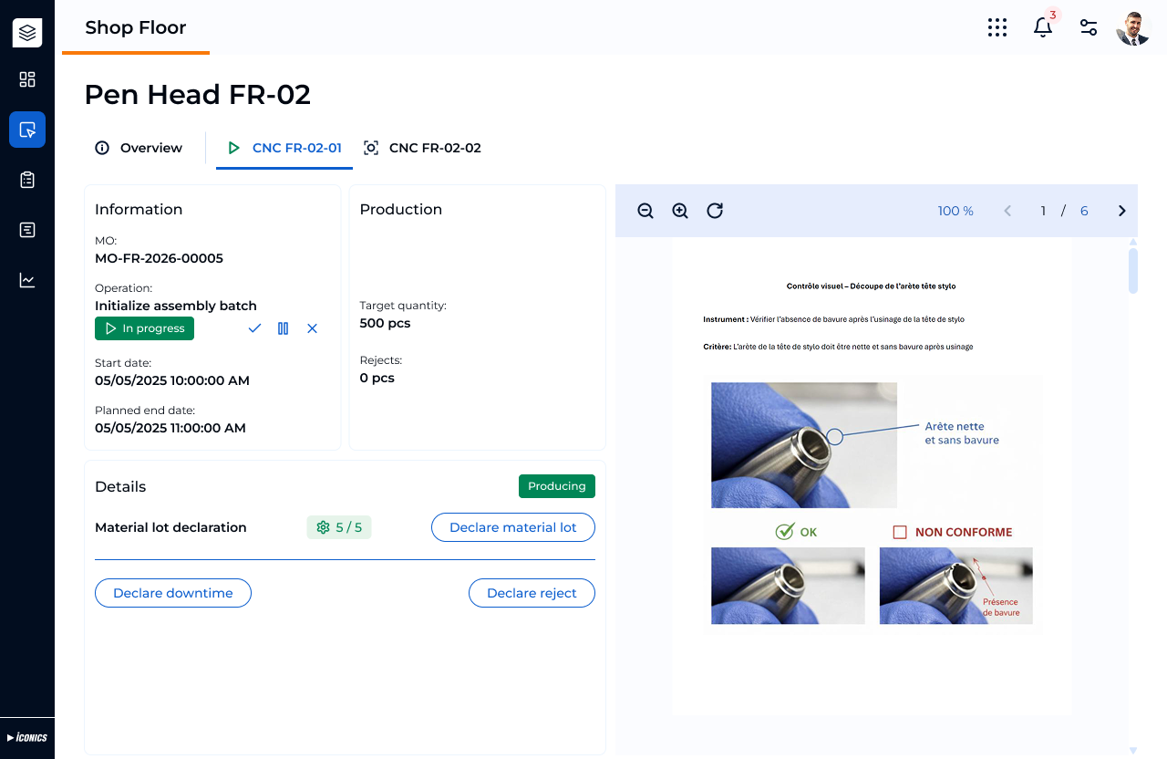
Task: Open notifications bell with 3 badge
Action: pos(1045,26)
